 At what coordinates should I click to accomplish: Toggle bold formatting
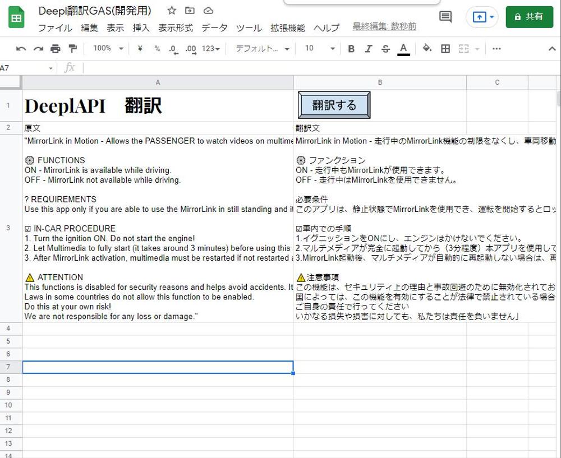(351, 49)
